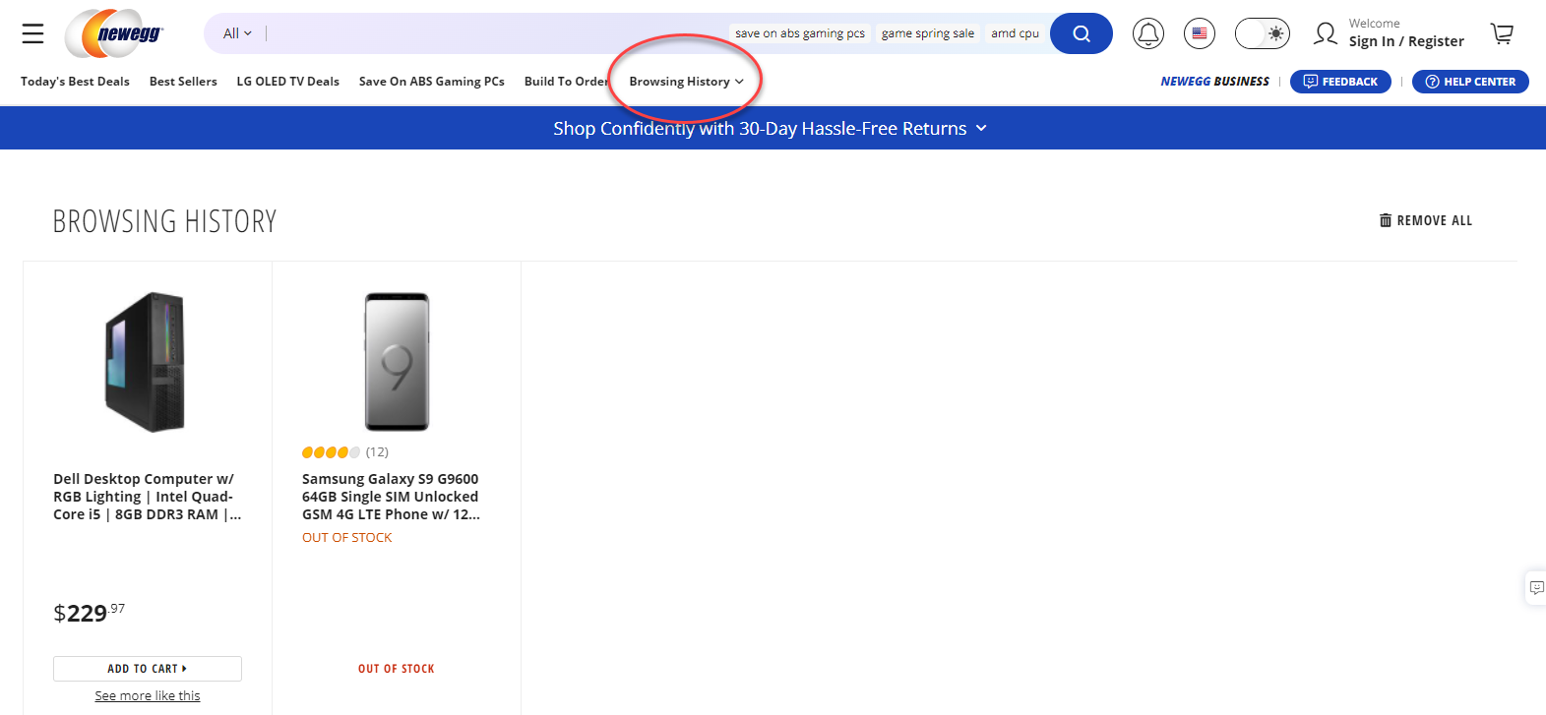Open the feedback side tab icon
The height and width of the screenshot is (715, 1546).
point(1536,588)
